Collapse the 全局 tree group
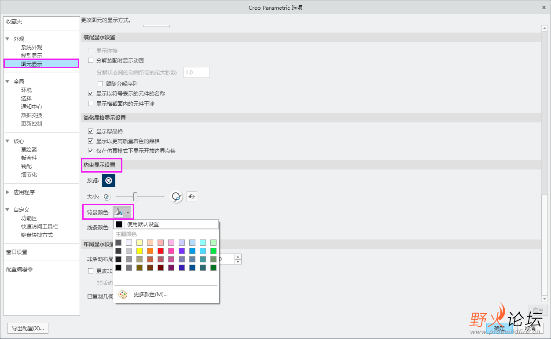The image size is (551, 339). pyautogui.click(x=7, y=81)
